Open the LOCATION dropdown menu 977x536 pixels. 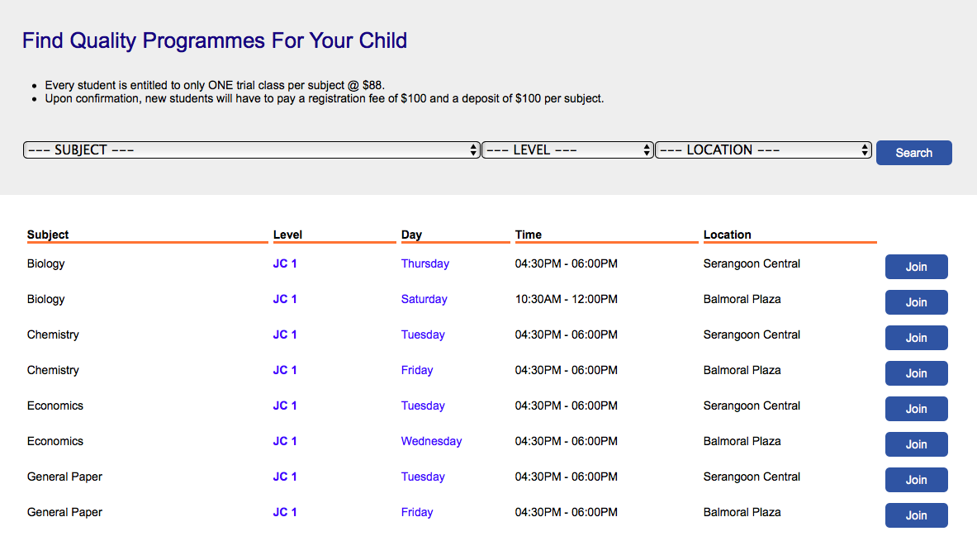763,150
